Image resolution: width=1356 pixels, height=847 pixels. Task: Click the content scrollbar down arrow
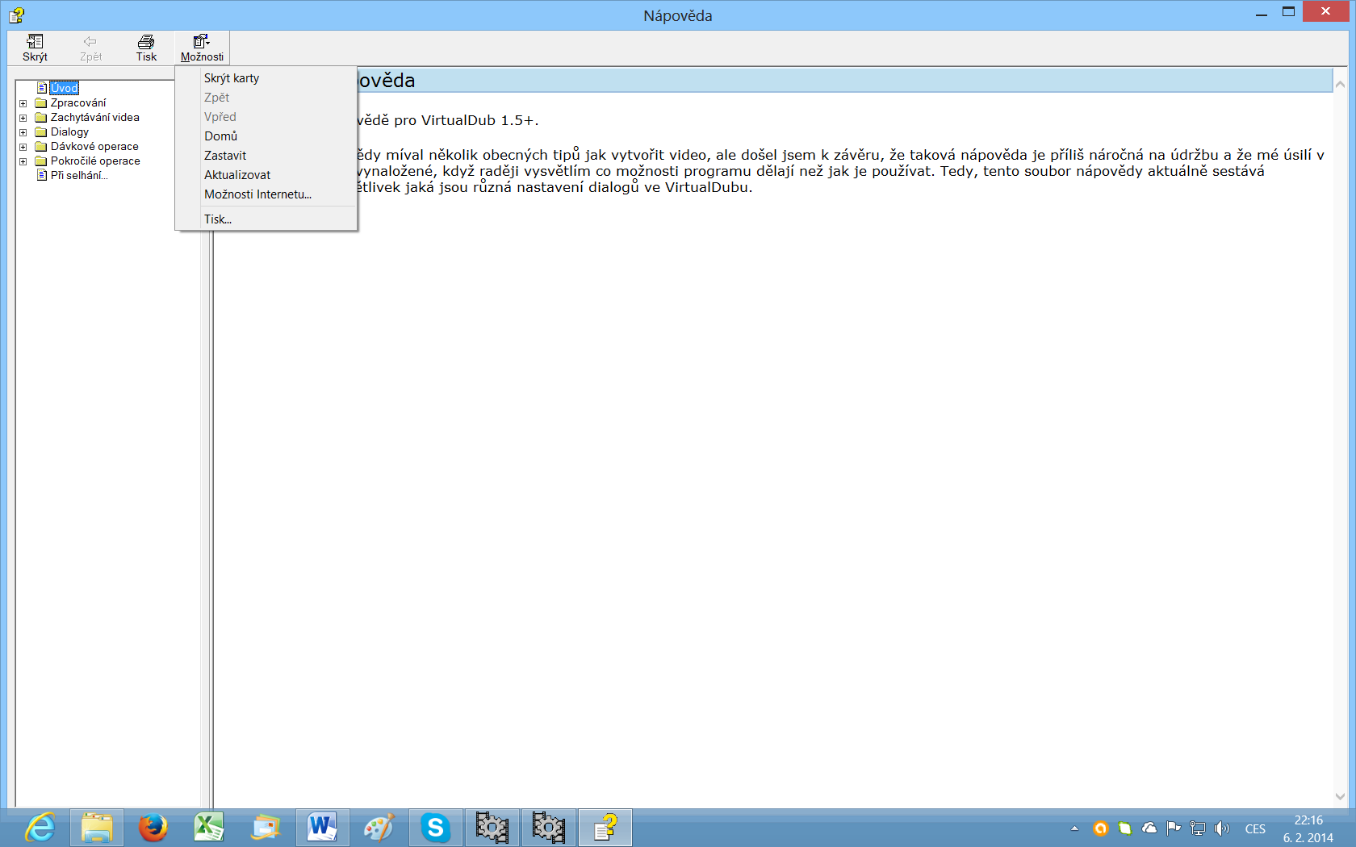pos(1340,796)
